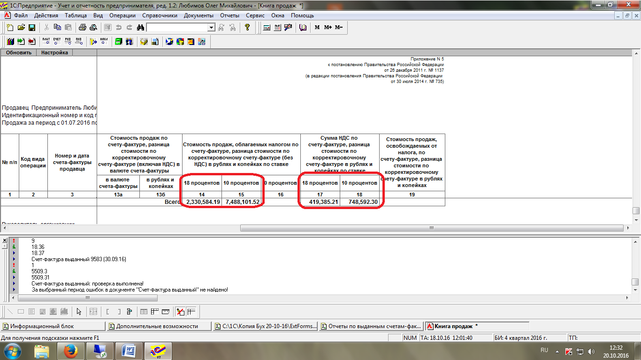The image size is (641, 360).
Task: Click the spreadsheet horizontal scrollbar
Action: (431, 228)
